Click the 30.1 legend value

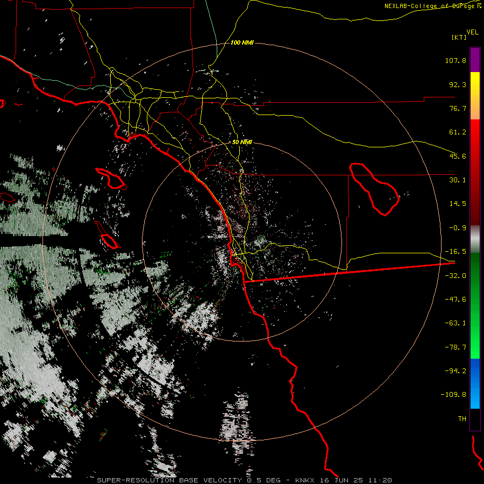(458, 180)
